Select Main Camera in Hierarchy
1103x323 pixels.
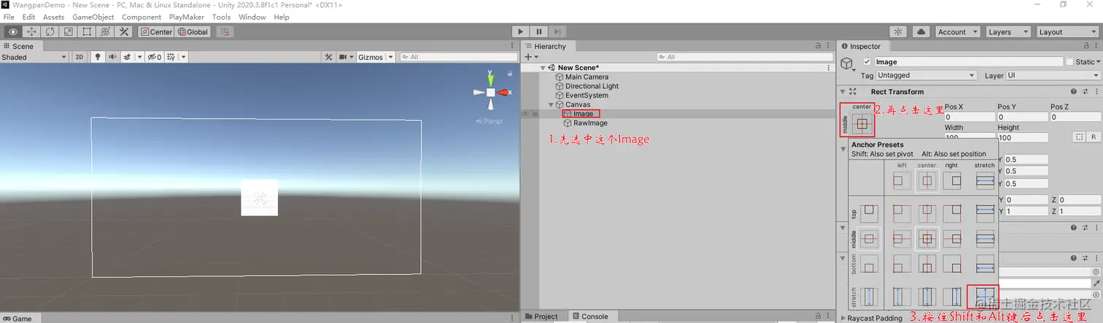587,77
